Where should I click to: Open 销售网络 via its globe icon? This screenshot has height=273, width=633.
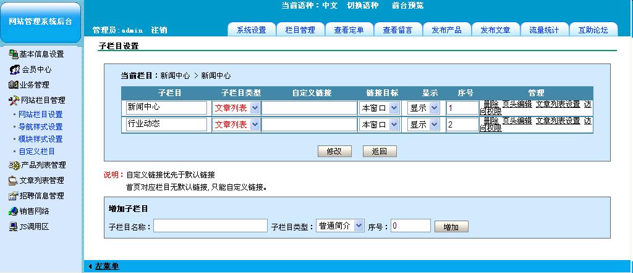(14, 211)
